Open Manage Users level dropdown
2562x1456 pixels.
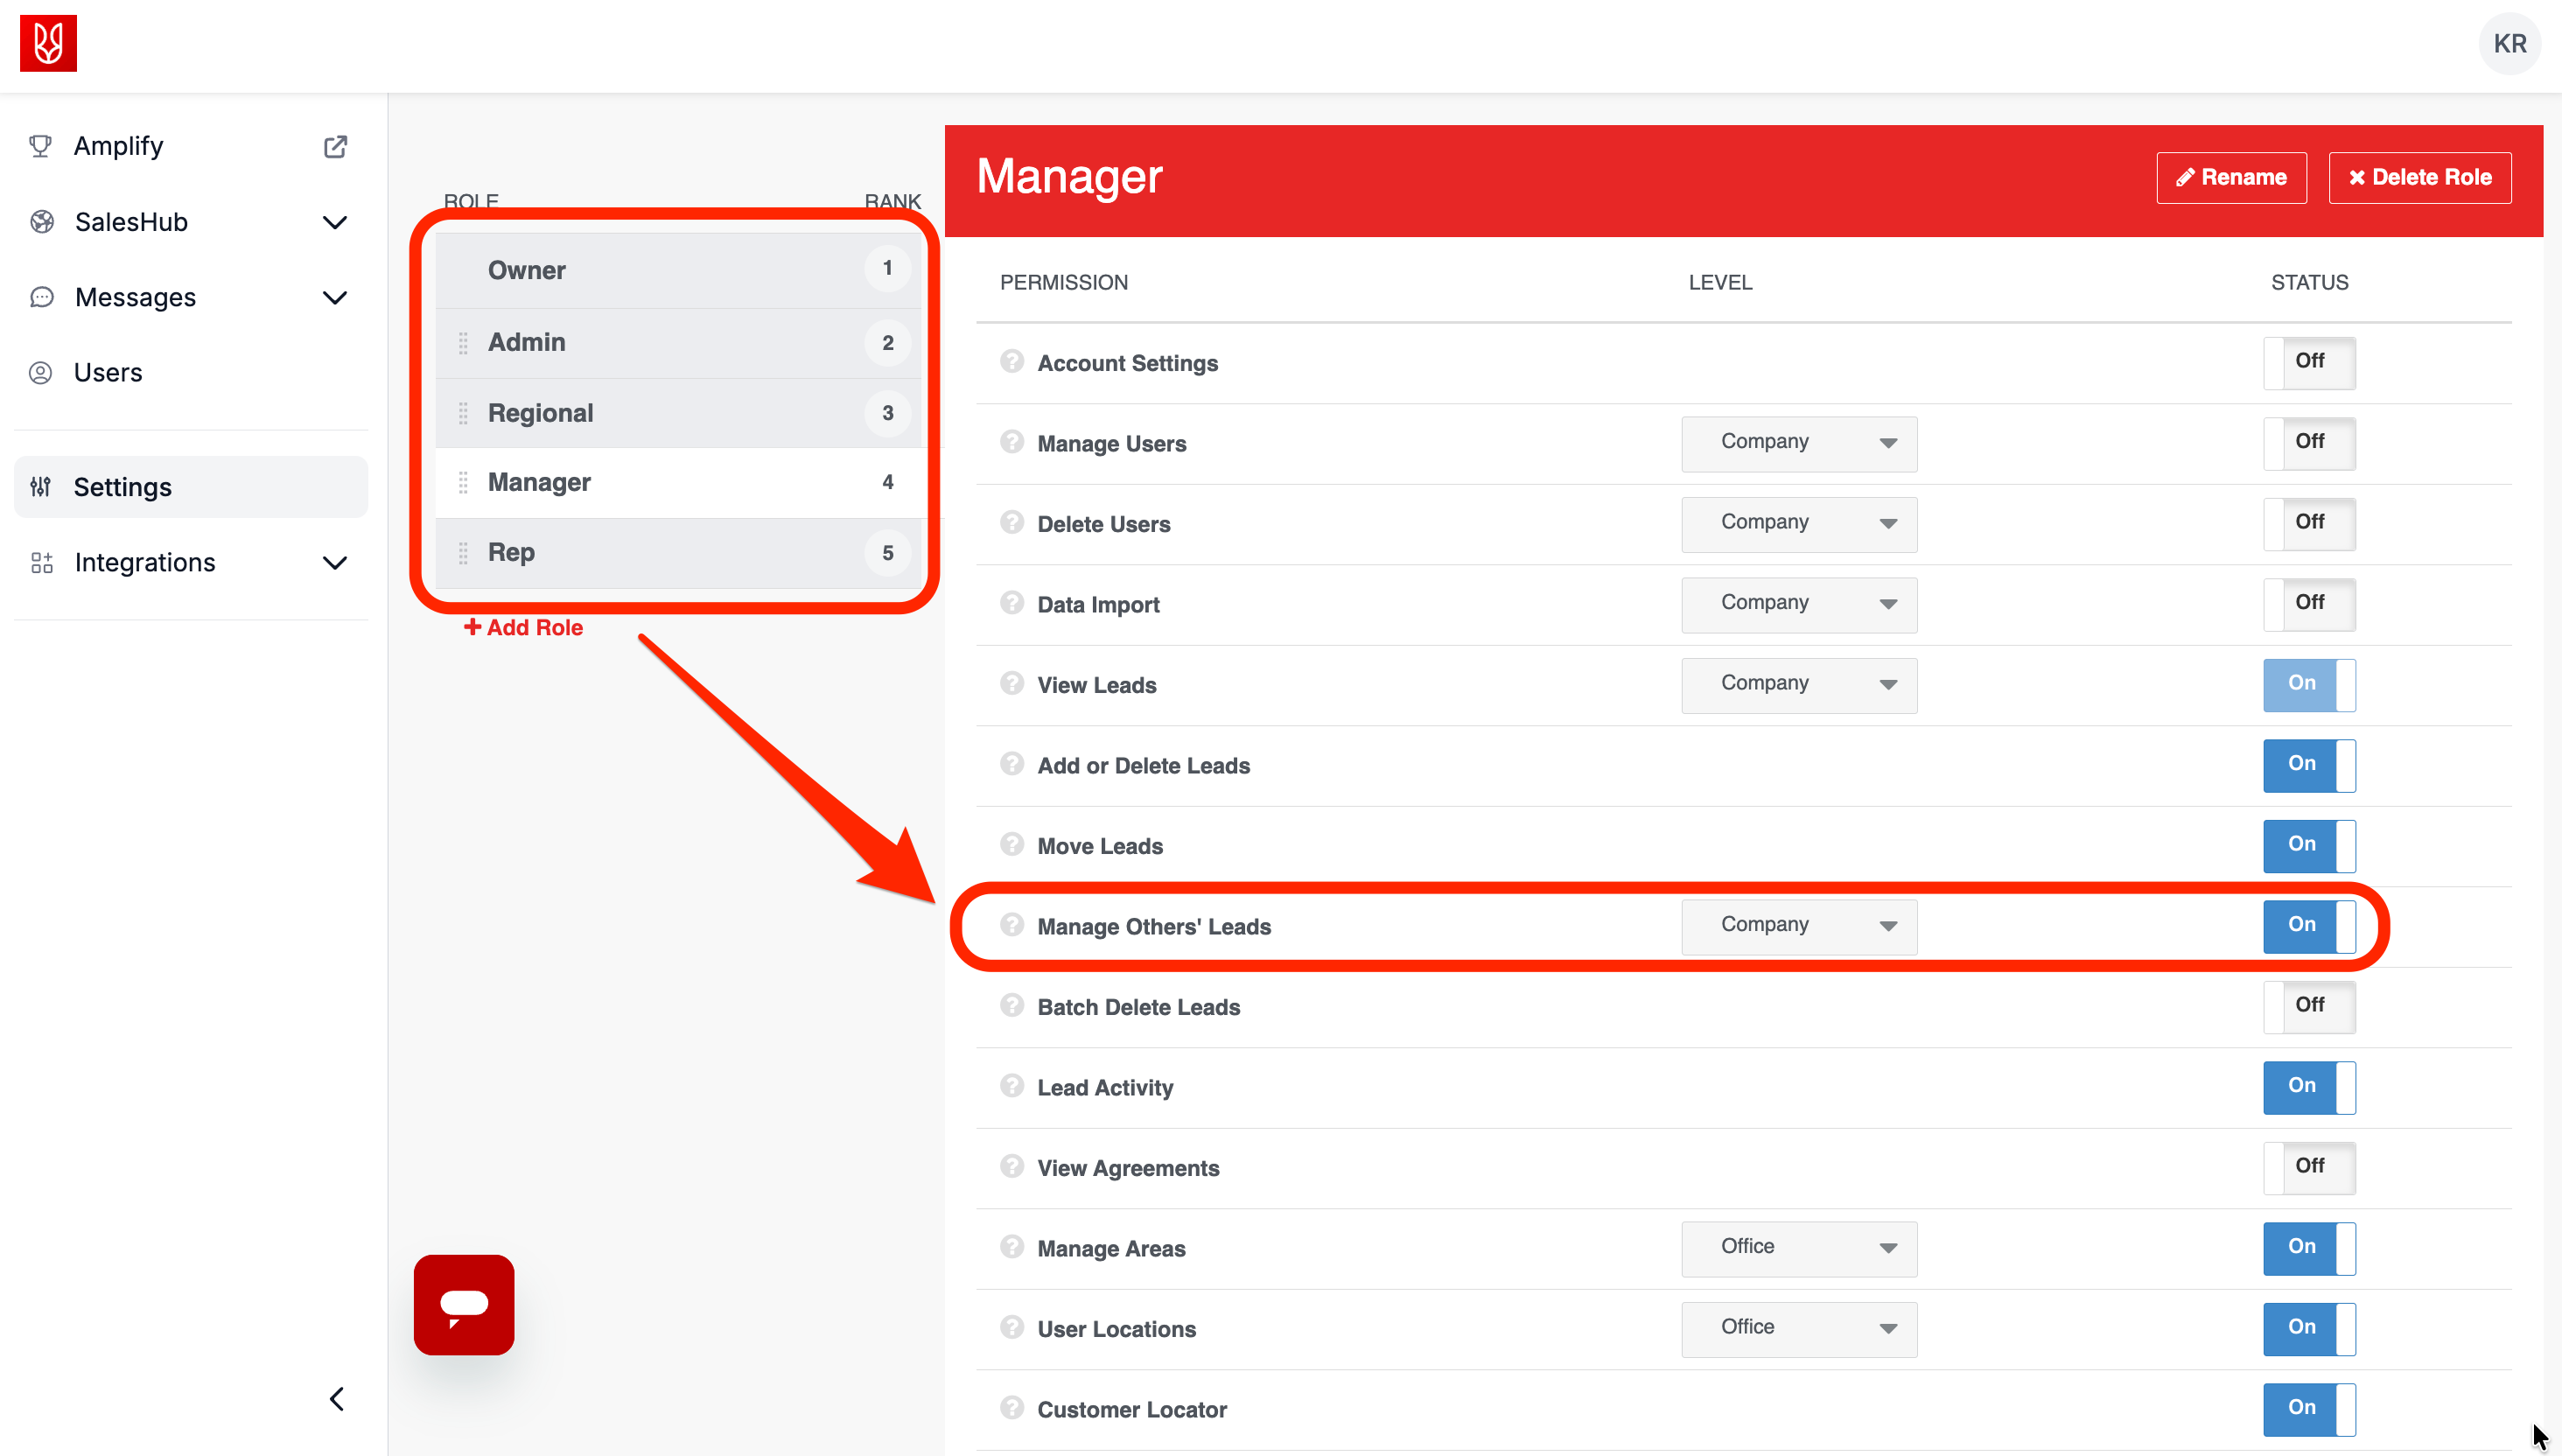pos(1798,443)
